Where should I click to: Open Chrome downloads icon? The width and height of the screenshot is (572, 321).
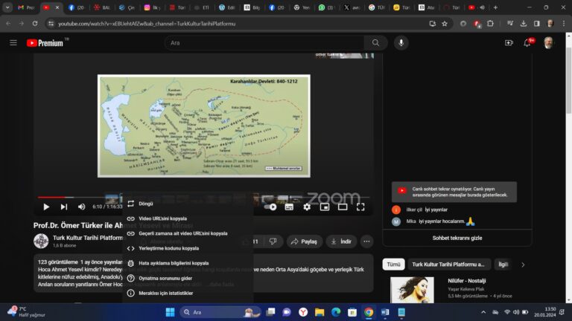[x=523, y=24]
